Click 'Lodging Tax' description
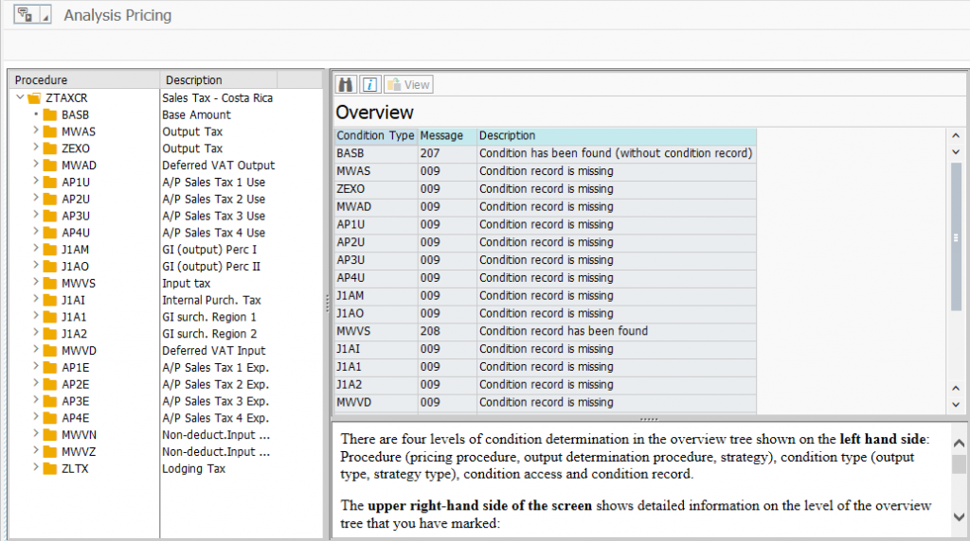Image resolution: width=970 pixels, height=541 pixels. (x=193, y=469)
